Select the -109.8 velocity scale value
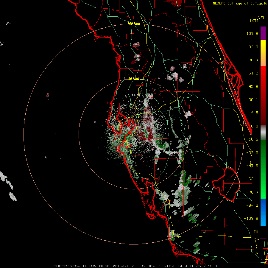Screen dimensions: 268x268 (x=251, y=219)
